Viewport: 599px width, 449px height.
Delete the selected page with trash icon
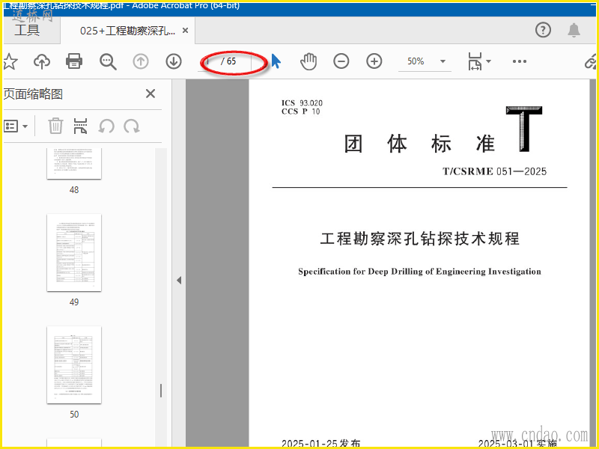pos(55,126)
